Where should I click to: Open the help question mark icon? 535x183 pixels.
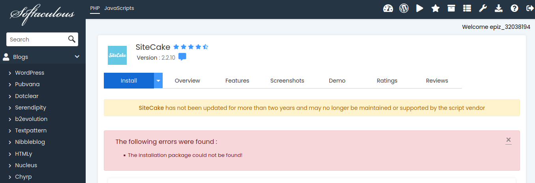[x=514, y=8]
